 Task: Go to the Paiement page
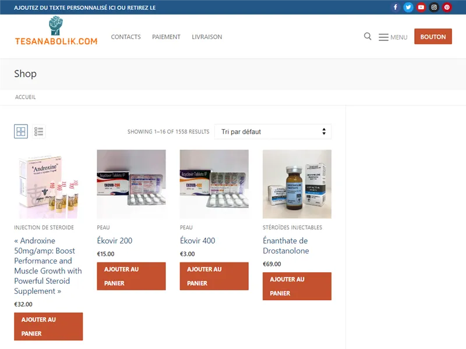click(x=166, y=37)
